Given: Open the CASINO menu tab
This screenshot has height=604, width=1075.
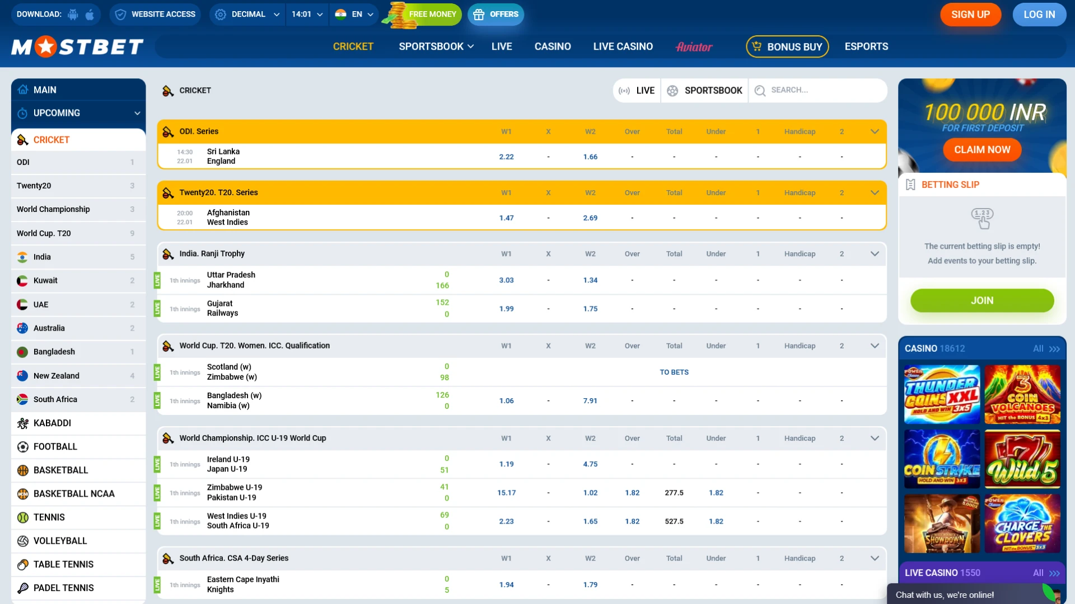Looking at the screenshot, I should 553,46.
